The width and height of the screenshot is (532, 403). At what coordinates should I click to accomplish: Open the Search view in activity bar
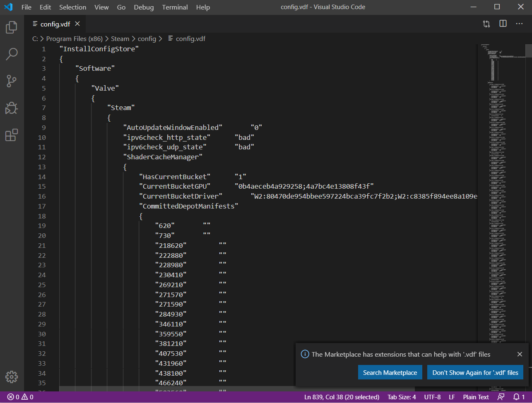tap(12, 54)
